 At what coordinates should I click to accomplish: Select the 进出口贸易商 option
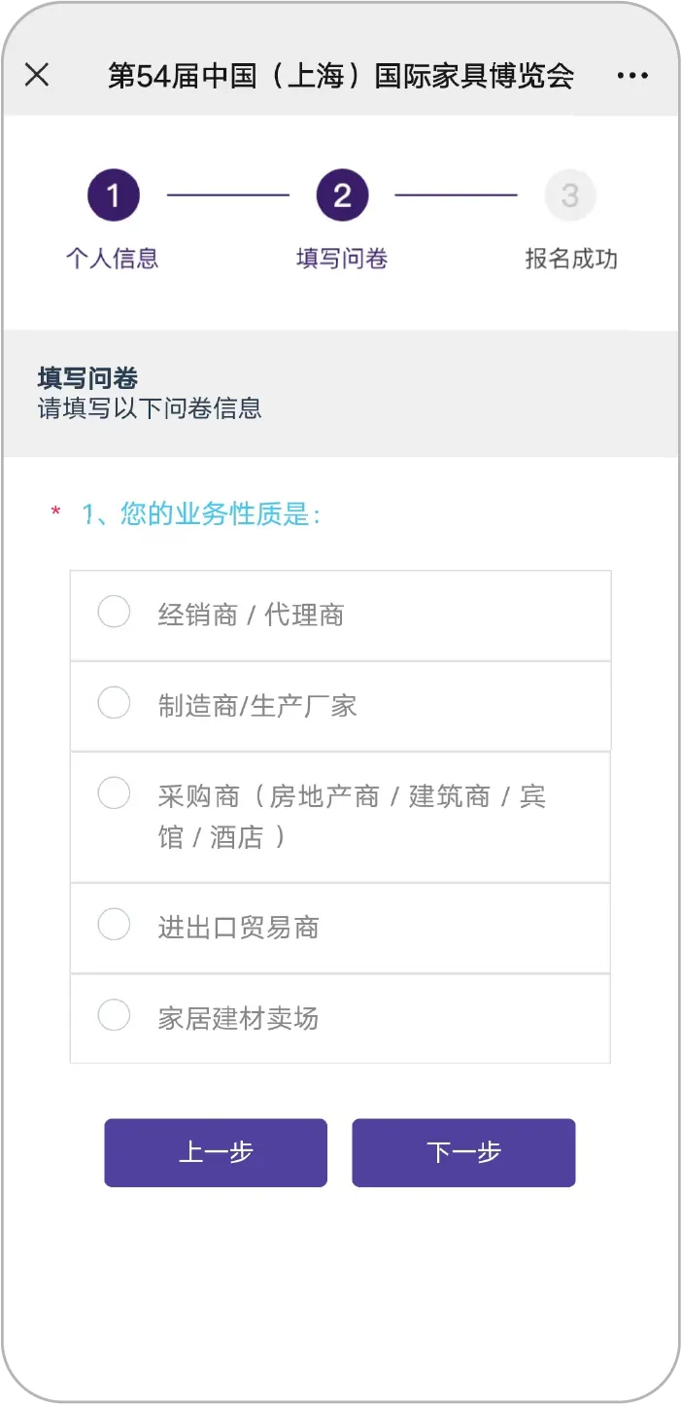(x=114, y=926)
